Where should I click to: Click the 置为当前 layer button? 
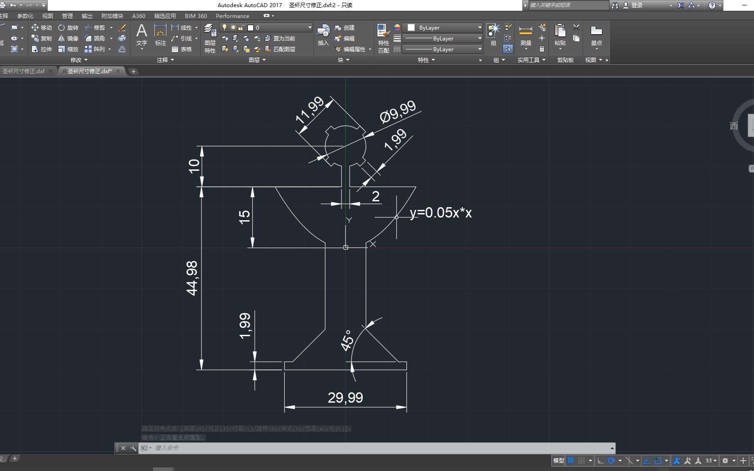(282, 39)
